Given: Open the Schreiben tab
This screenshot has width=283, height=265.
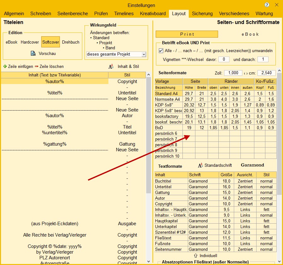Looking at the screenshot, I should click(41, 14).
